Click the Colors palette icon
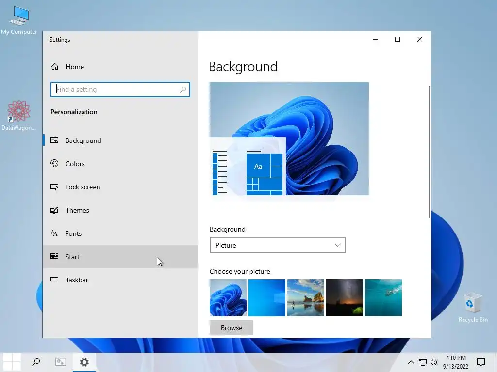The height and width of the screenshot is (372, 497). click(x=54, y=164)
